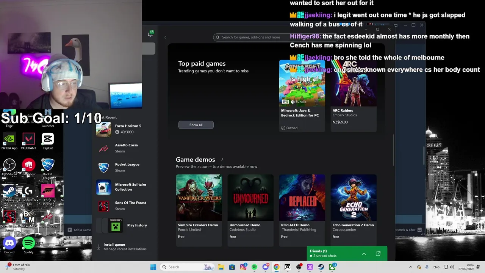Open OBS Studio from taskbar
This screenshot has width=485, height=273.
299,267
